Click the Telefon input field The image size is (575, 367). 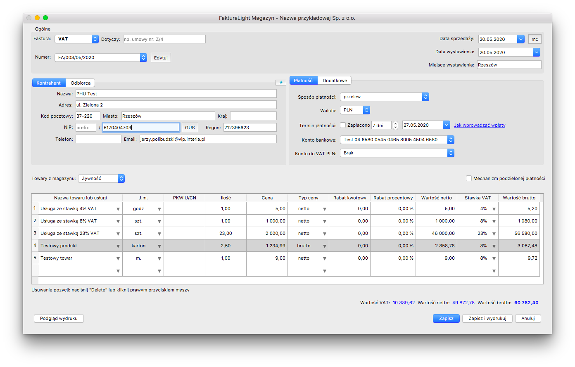[x=98, y=139]
